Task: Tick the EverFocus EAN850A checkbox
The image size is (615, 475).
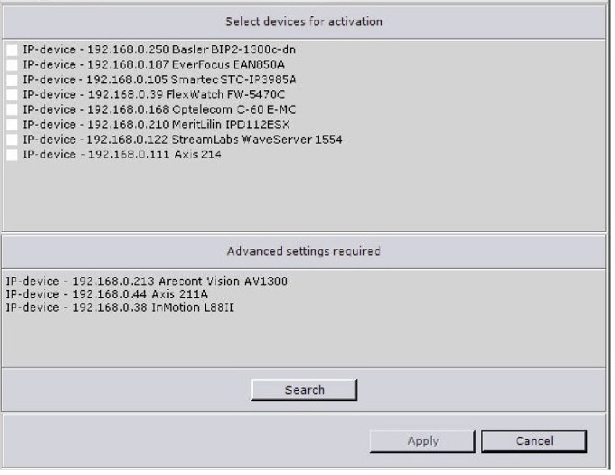Action: [12, 65]
